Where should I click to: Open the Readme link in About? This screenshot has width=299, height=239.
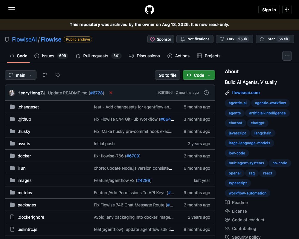point(240,203)
